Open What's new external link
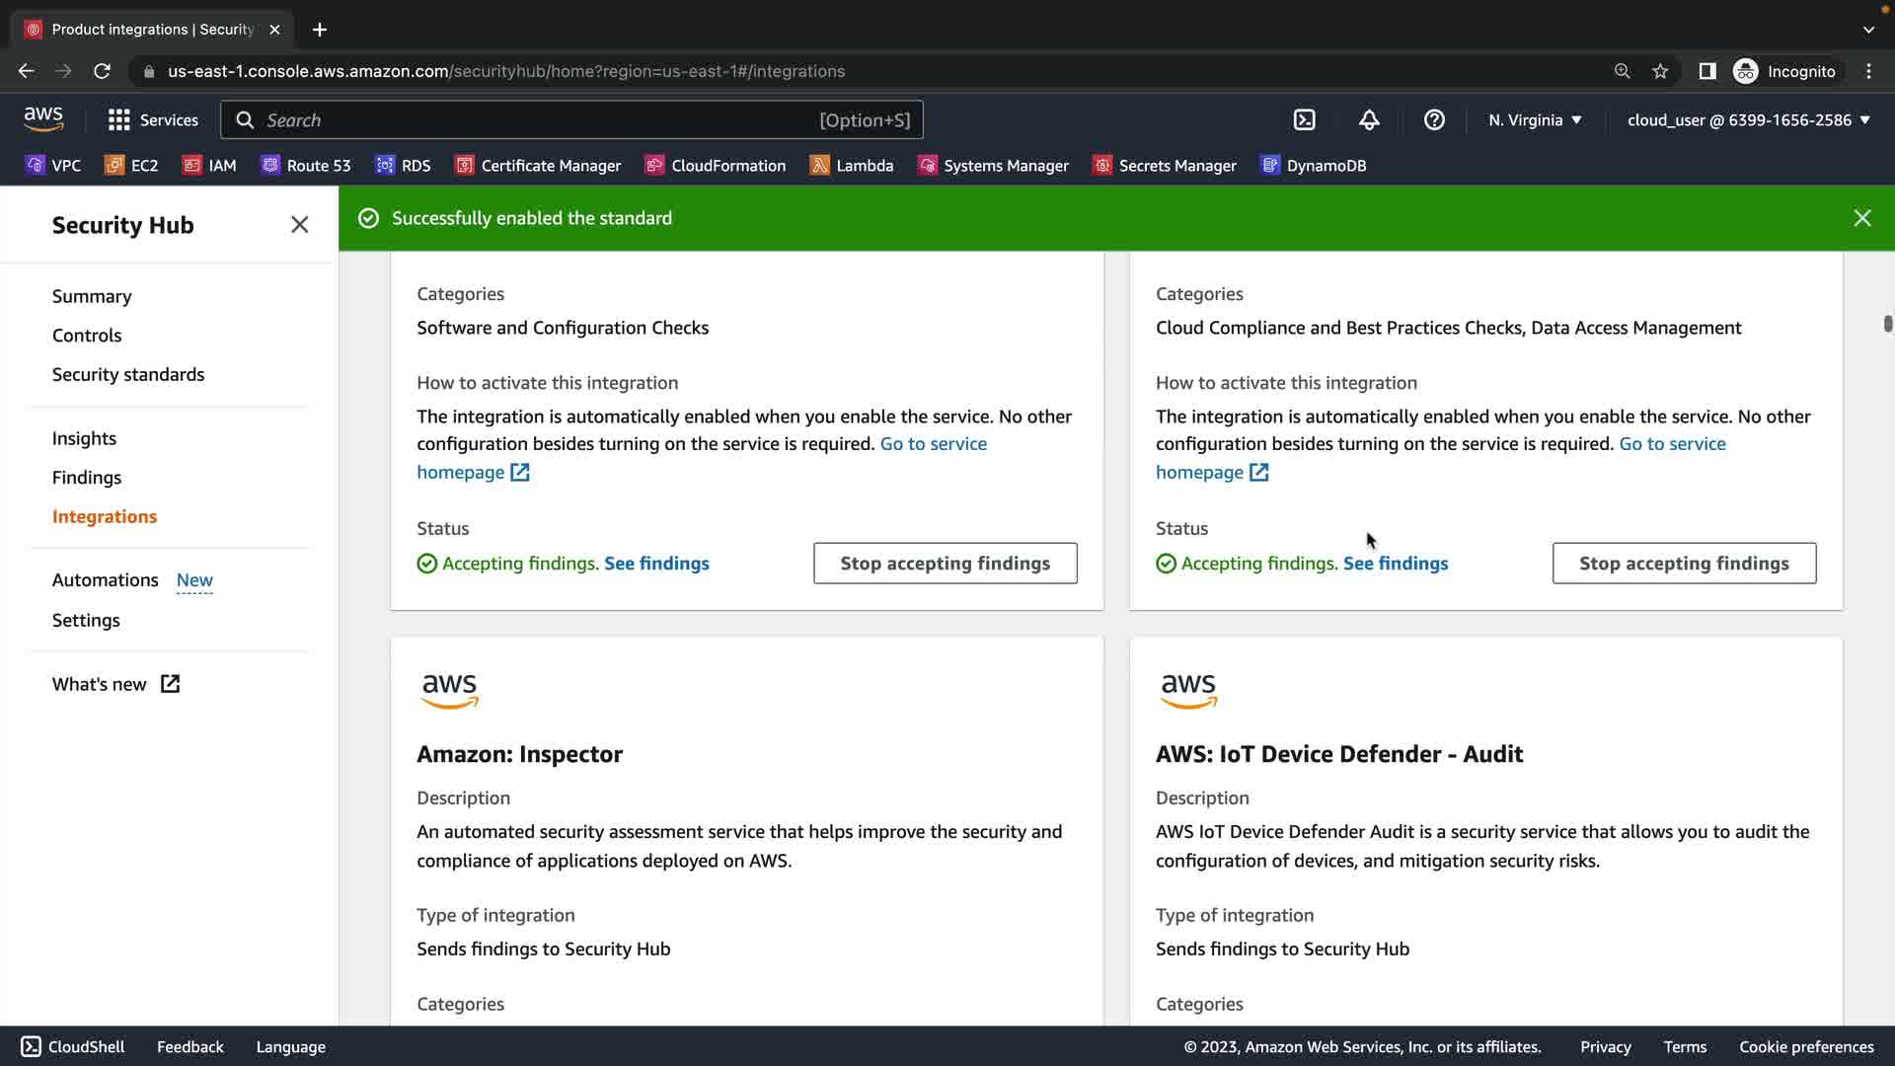 (x=115, y=685)
